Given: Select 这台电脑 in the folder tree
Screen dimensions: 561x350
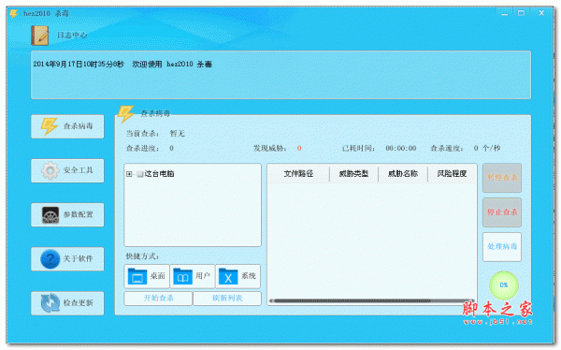Looking at the screenshot, I should (159, 174).
